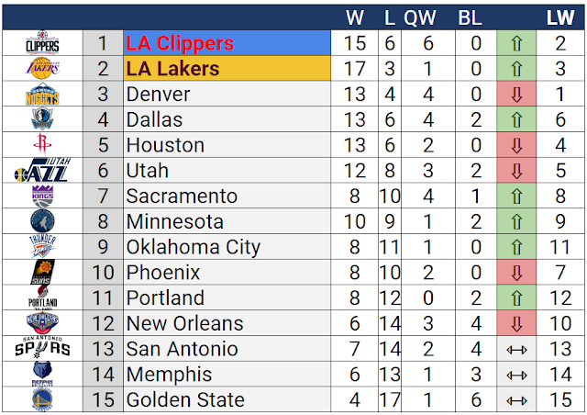Click the San Antonio Spurs logo

(x=41, y=349)
